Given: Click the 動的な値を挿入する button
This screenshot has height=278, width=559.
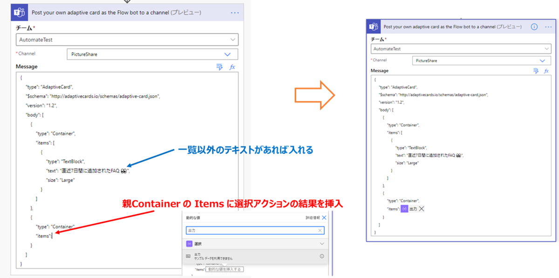Looking at the screenshot, I should click(225, 269).
